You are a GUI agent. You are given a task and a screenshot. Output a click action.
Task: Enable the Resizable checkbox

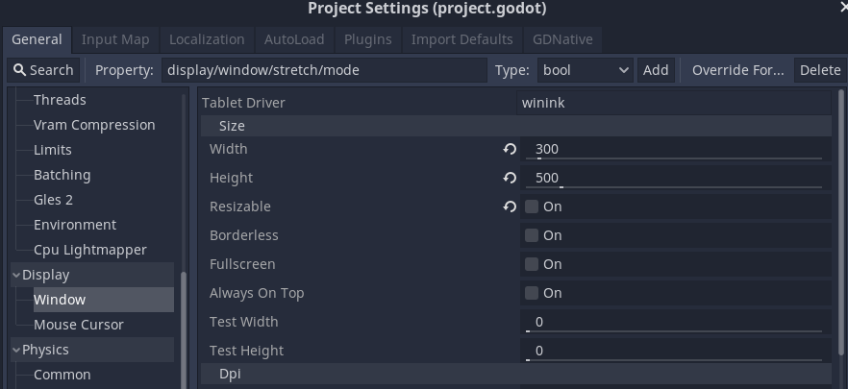pos(532,207)
